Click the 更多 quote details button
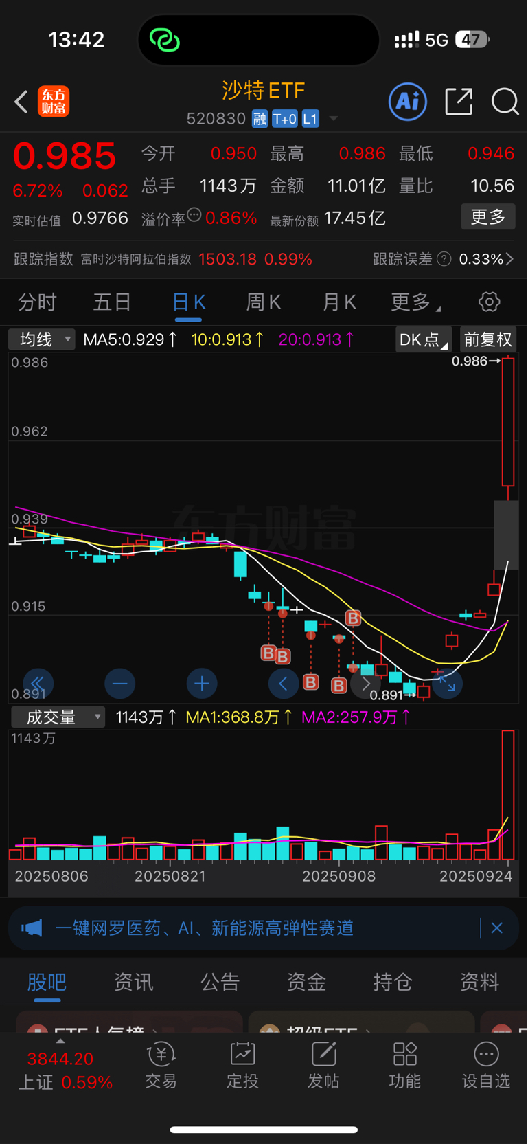The image size is (528, 1144). coord(488,217)
